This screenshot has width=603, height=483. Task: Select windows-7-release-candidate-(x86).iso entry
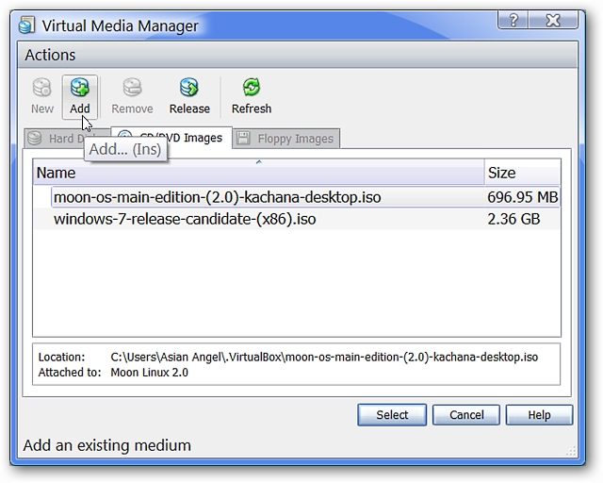(297, 219)
